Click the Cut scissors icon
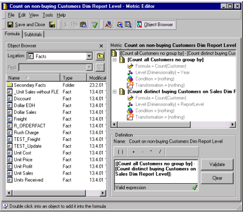This screenshot has height=212, width=243. point(66,25)
